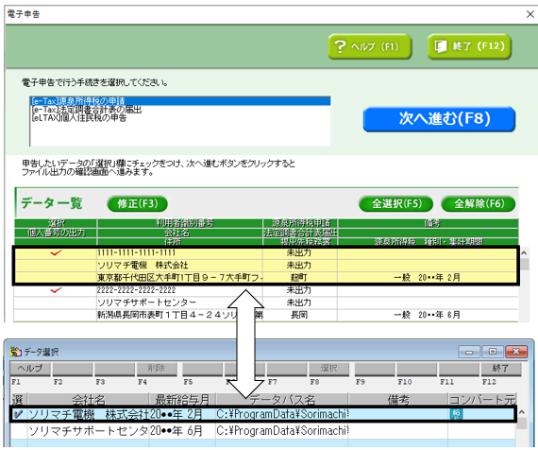Click the 終了 (F12) exit button
The height and width of the screenshot is (450, 538).
click(469, 46)
